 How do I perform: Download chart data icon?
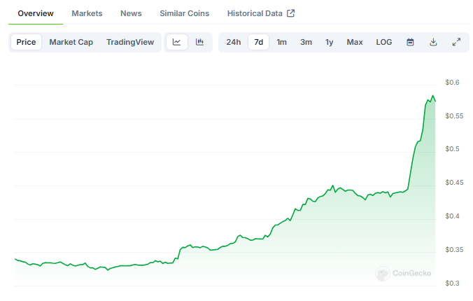tap(433, 42)
